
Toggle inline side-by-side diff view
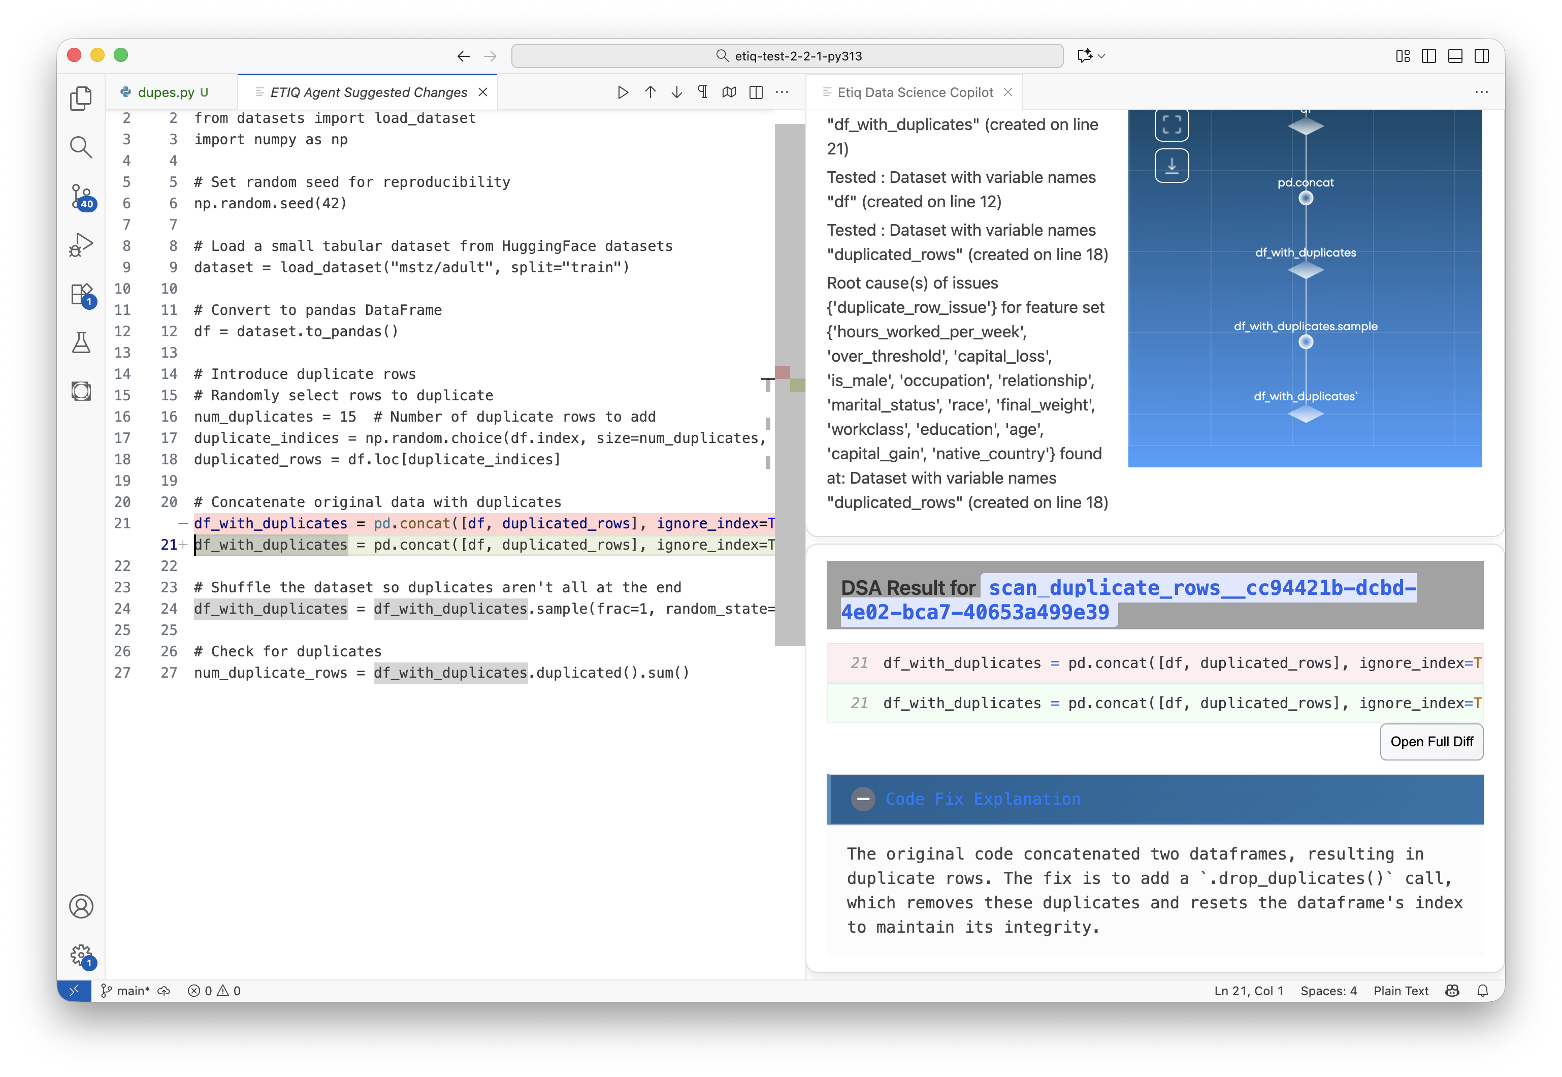[756, 92]
